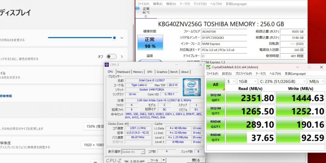Switch to the Graphics tab in CPU-Z
The height and width of the screenshot is (163, 326).
(x=162, y=72)
